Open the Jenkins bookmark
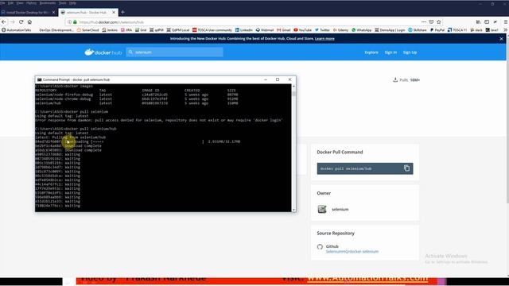Screen dimensions: 509x286 click(110, 30)
